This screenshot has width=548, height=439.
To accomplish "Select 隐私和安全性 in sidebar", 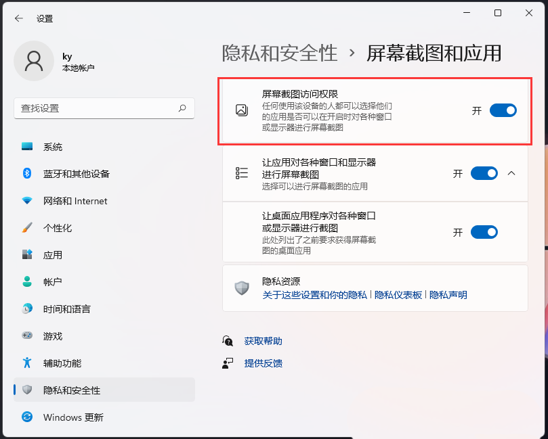I will 104,390.
